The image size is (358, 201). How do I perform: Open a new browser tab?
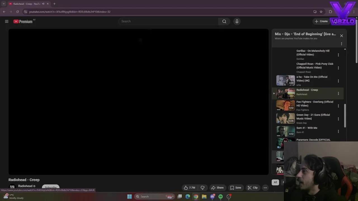click(54, 4)
